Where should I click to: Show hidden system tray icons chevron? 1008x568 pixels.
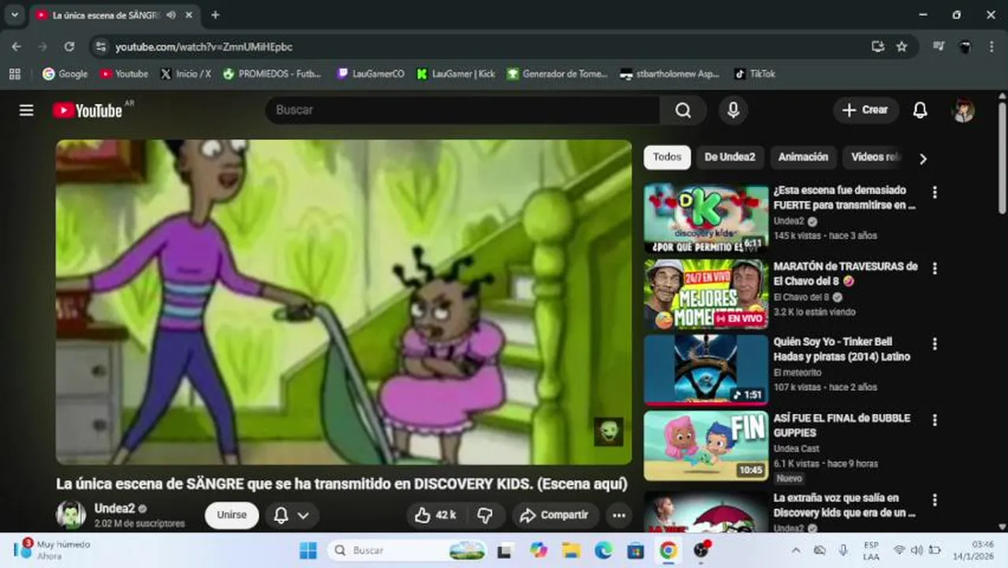click(795, 551)
